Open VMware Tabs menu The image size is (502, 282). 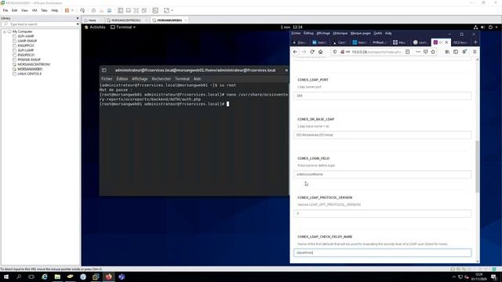point(44,10)
